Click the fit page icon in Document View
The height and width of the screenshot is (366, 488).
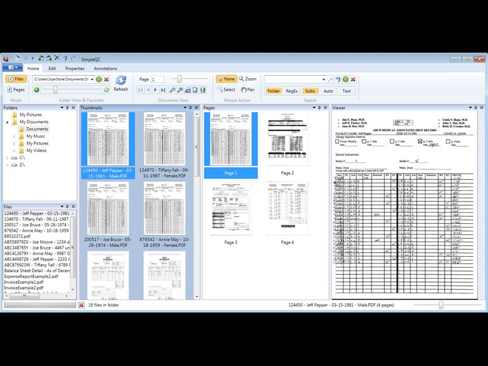pos(195,90)
